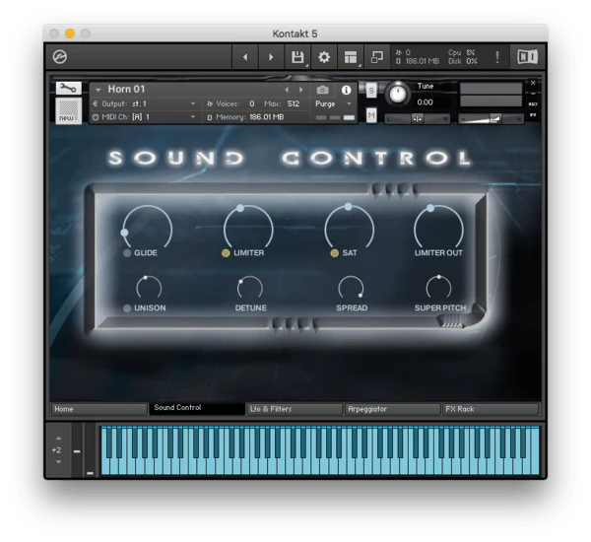591x542 pixels.
Task: Click the Max voices value 512
Action: point(294,103)
